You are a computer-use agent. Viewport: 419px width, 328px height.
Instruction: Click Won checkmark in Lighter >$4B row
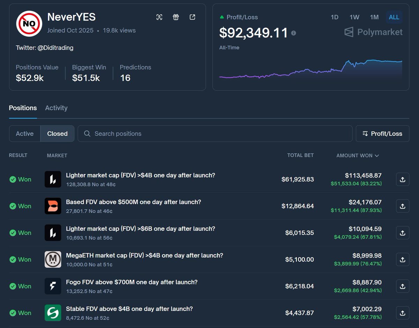13,179
